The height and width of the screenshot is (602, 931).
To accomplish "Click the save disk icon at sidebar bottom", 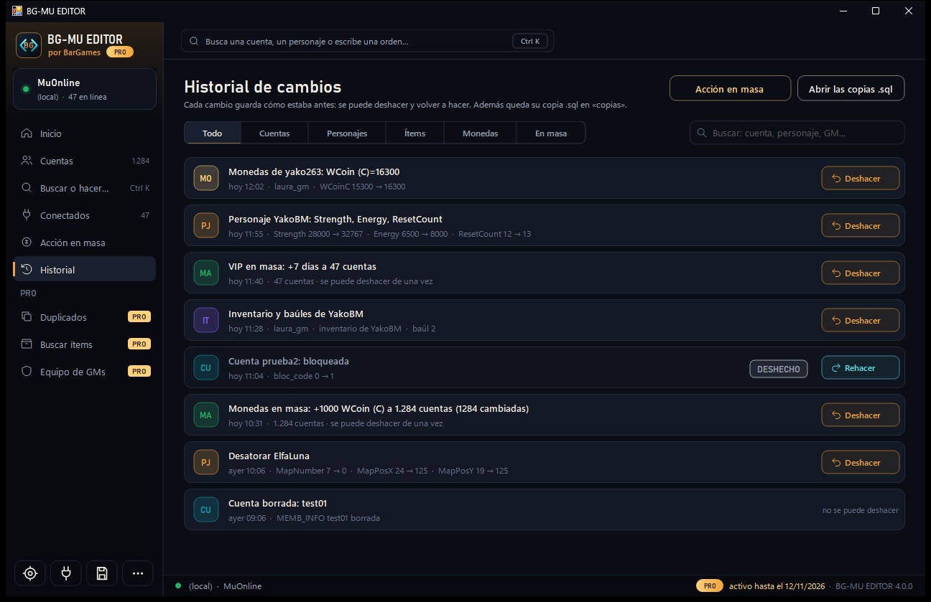I will tap(102, 573).
